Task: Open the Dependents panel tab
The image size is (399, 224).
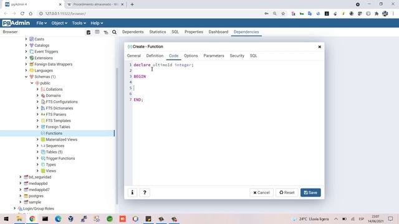Action: pyautogui.click(x=133, y=32)
